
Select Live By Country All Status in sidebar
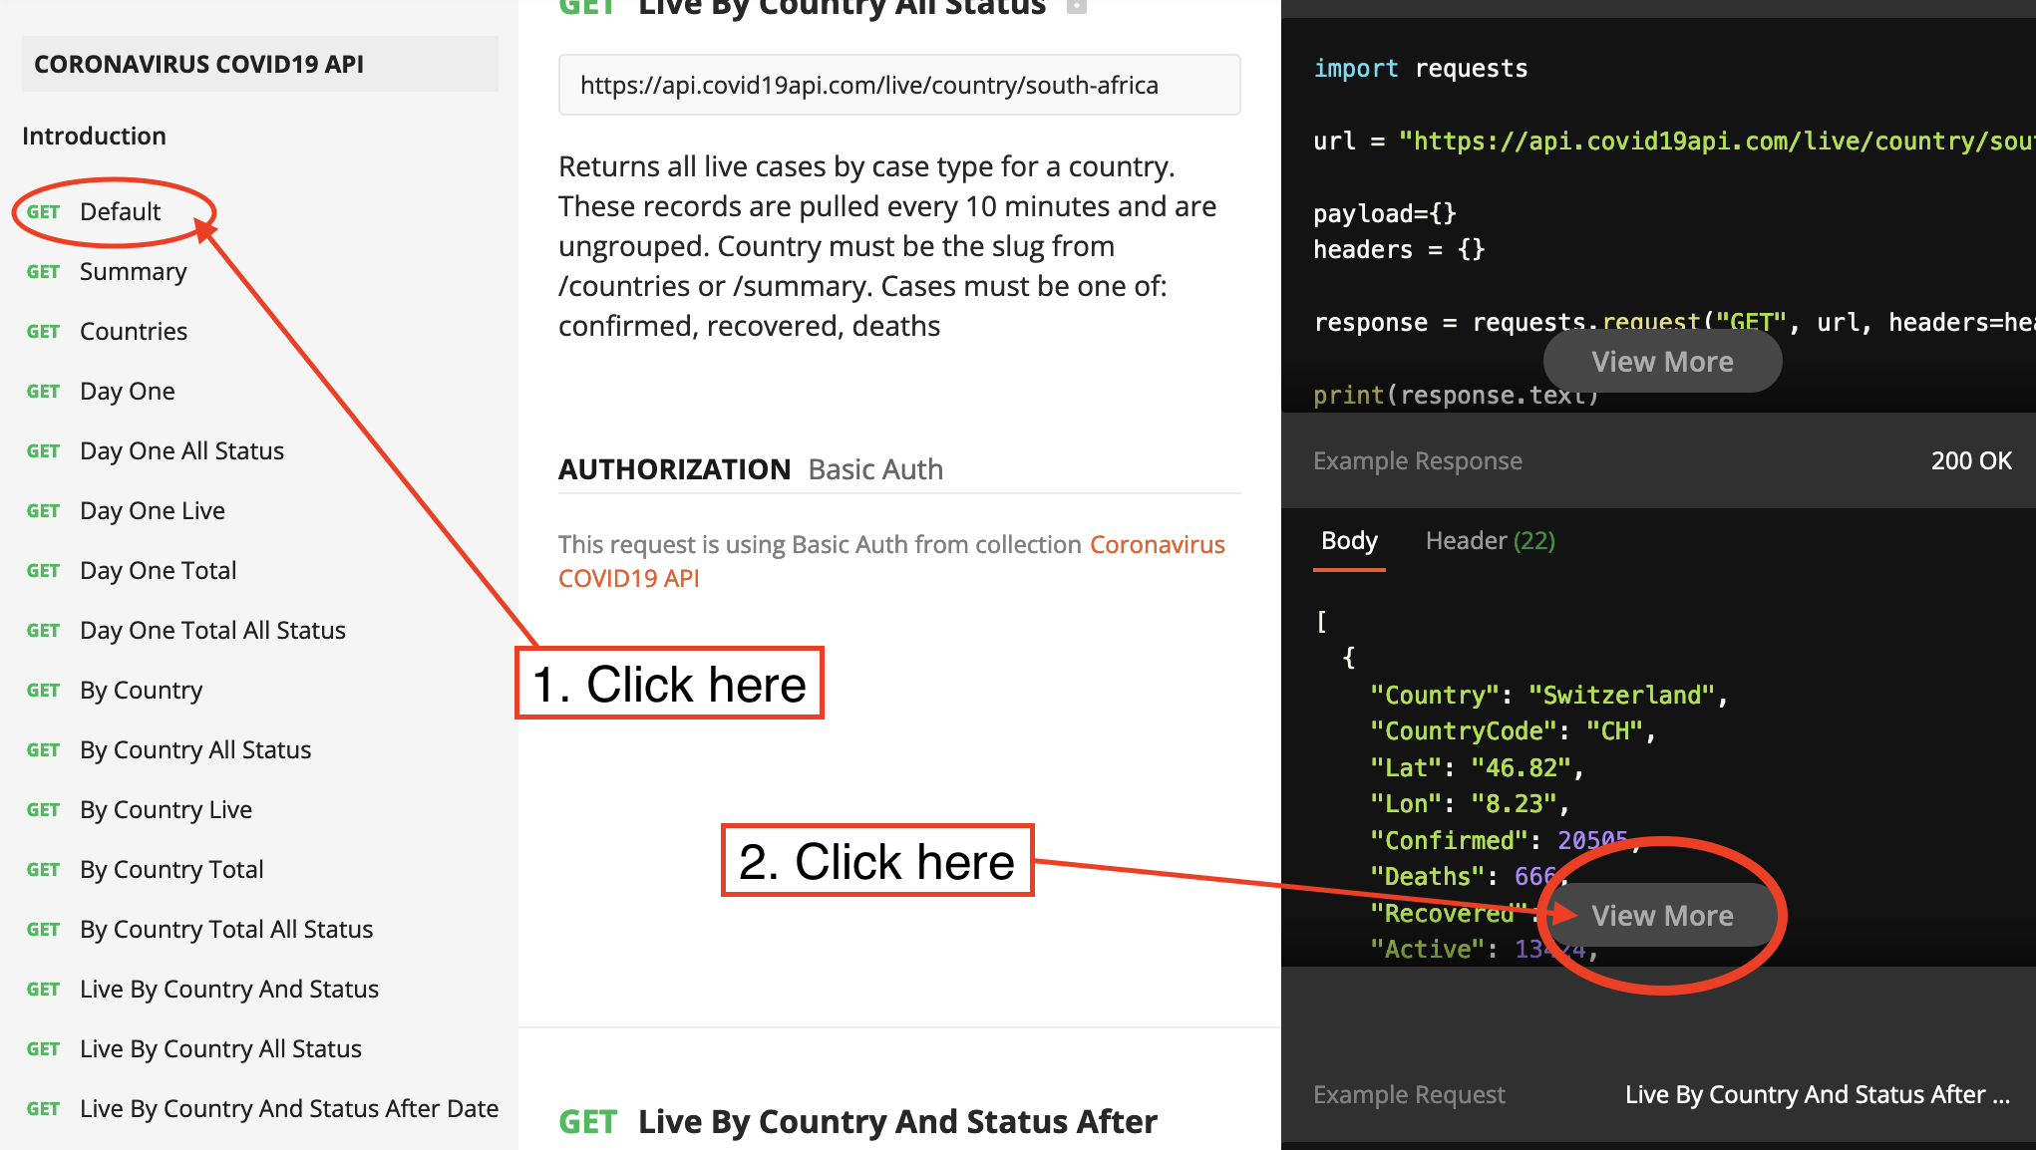[220, 1048]
